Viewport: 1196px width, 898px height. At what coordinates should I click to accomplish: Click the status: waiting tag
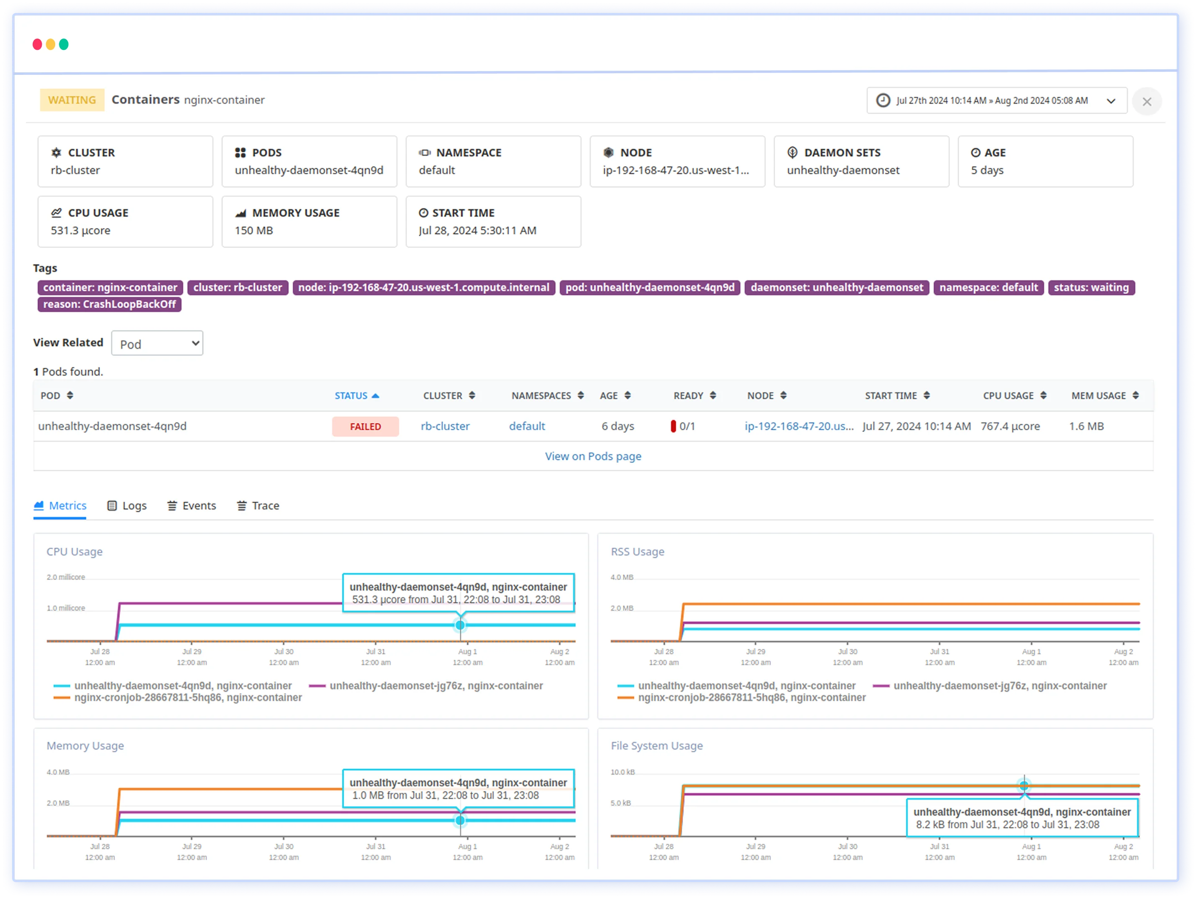pos(1091,287)
